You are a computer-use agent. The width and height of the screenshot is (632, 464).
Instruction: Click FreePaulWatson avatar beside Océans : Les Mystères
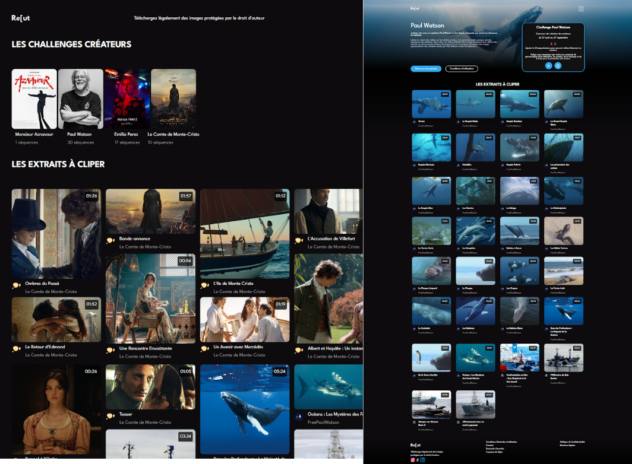coord(299,416)
